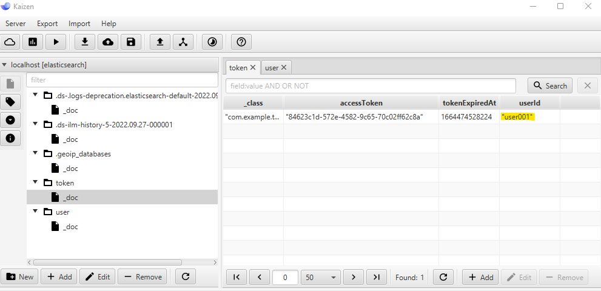Collapse the token index node
The image size is (601, 291).
[36, 182]
